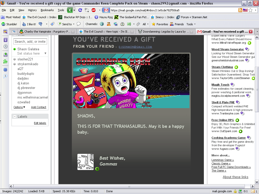Screen dimensions: 259x194
Task: Open Most Visited bookmarks
Action: coord(11,17)
